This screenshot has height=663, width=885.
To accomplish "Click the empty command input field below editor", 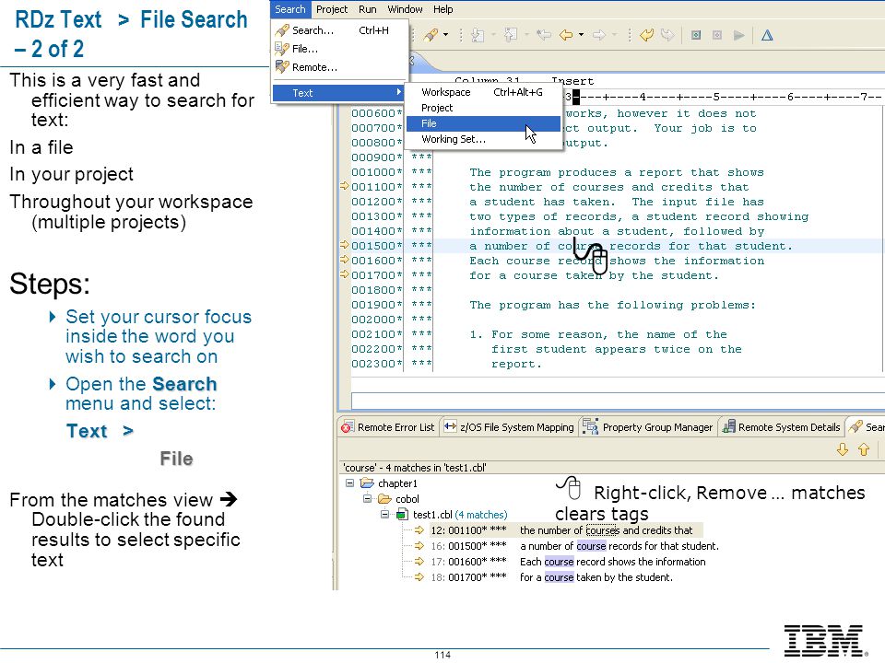I will coord(618,401).
